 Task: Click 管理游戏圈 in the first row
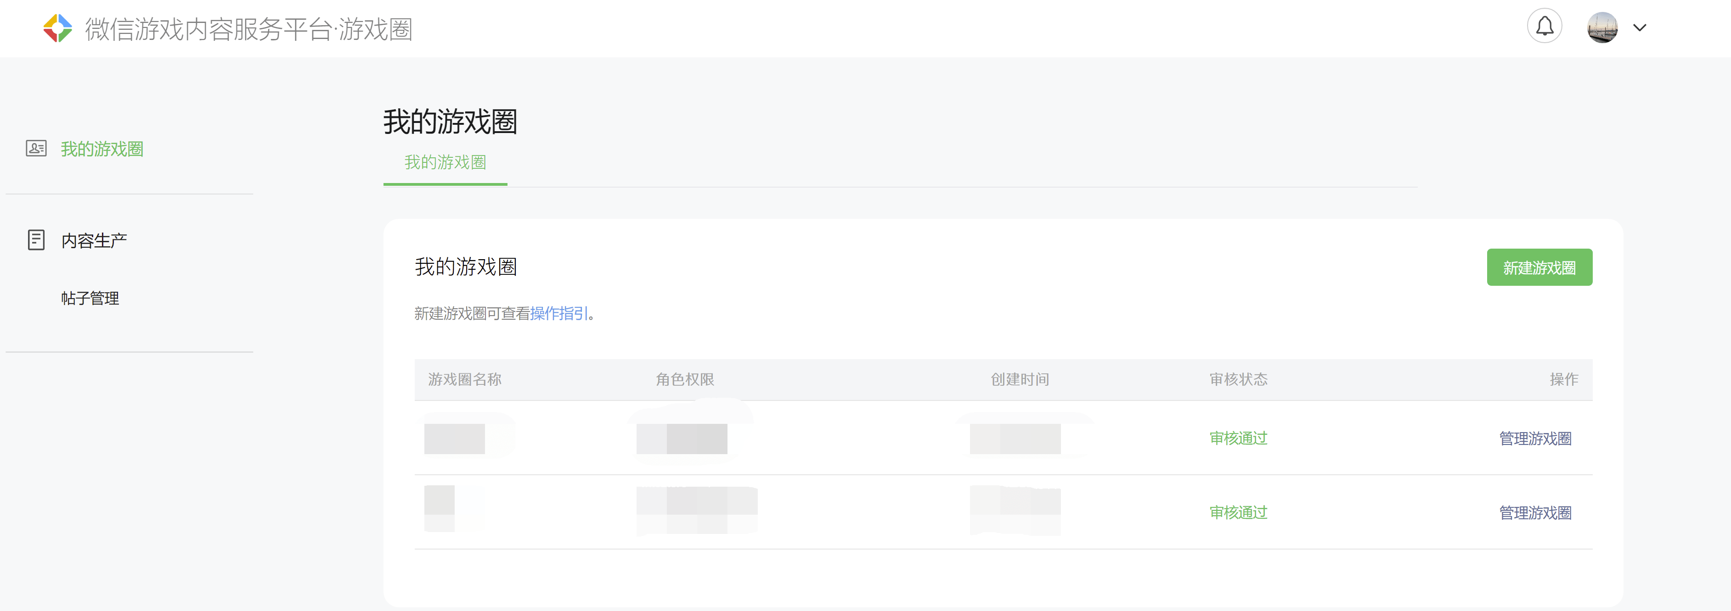(1535, 439)
